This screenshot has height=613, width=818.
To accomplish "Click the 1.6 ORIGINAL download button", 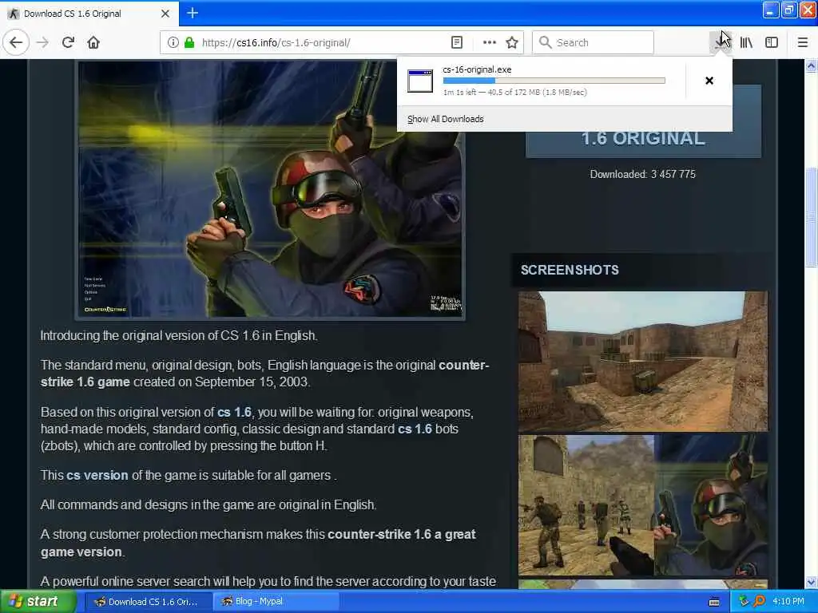I will 643,138.
